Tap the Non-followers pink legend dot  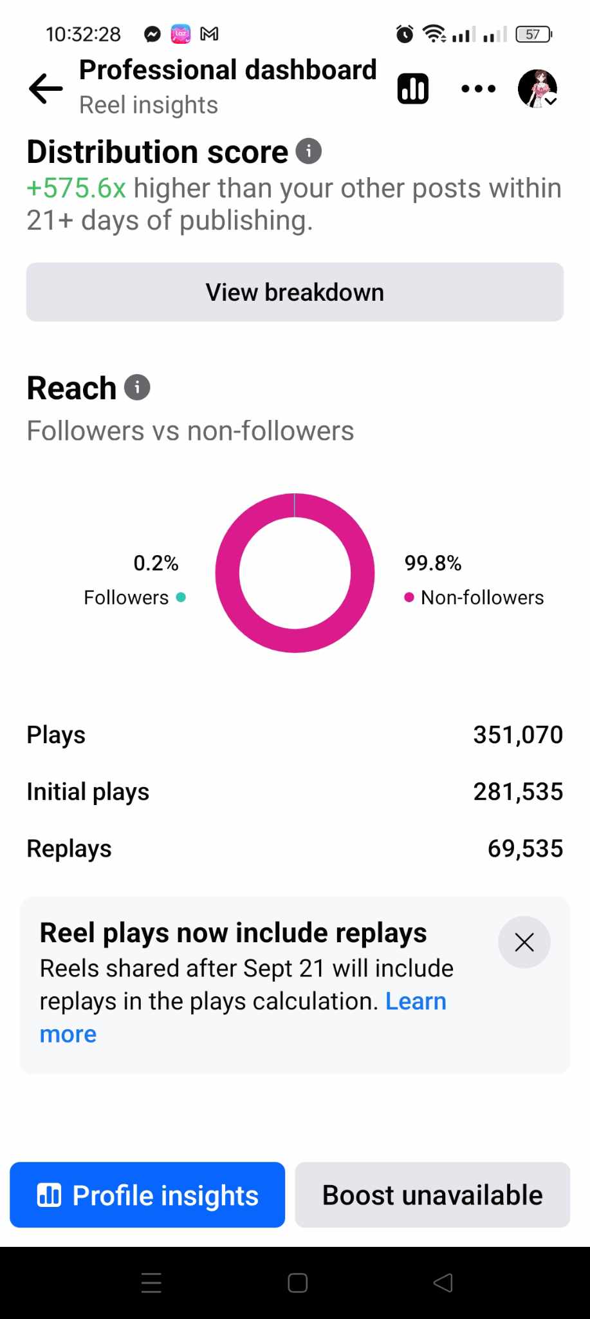(x=409, y=598)
